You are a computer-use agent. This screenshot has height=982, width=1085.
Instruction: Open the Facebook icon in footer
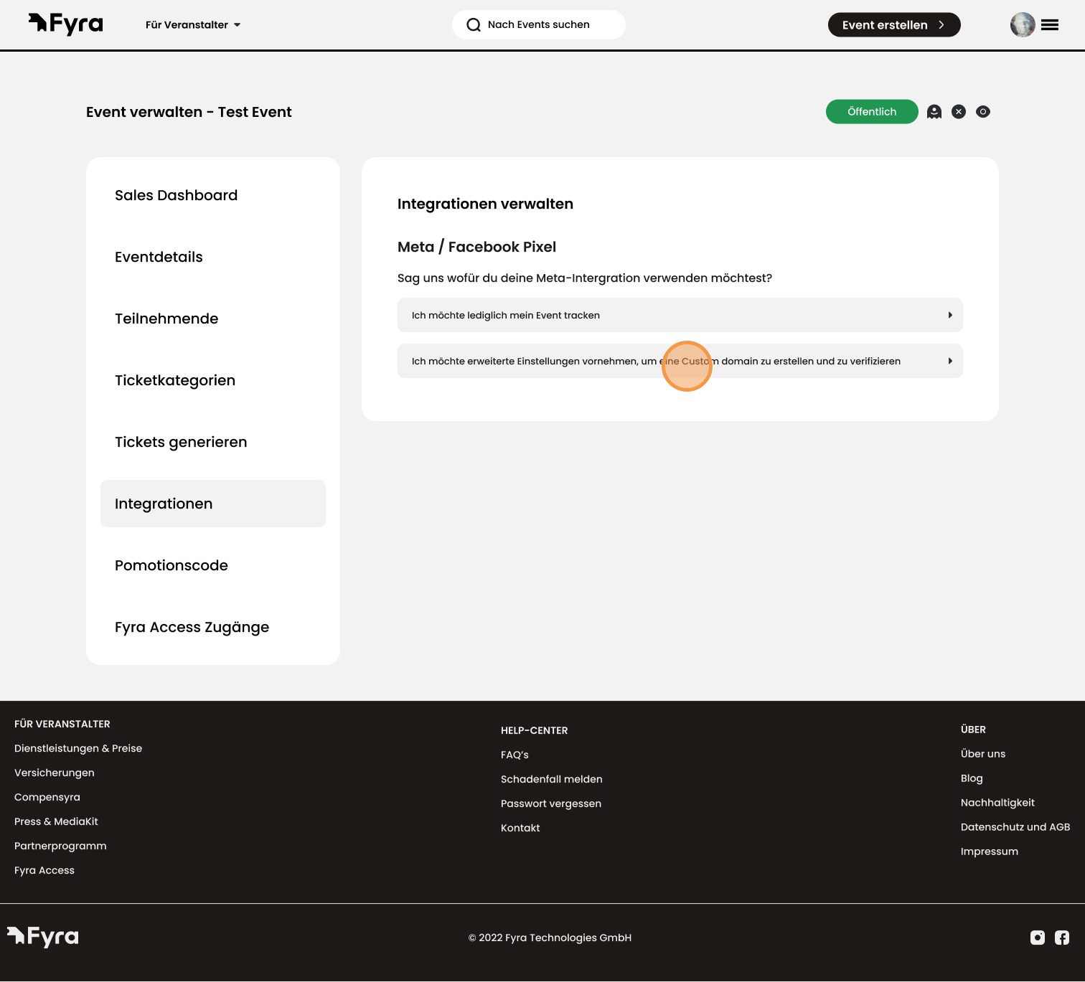(1062, 938)
